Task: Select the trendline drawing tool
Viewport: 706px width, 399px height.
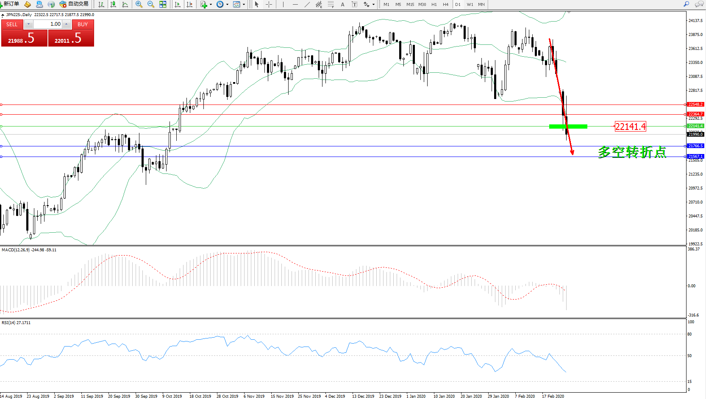Action: 307,4
